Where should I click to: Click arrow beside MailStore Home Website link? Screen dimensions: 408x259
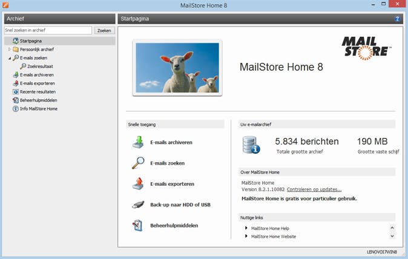coord(246,236)
